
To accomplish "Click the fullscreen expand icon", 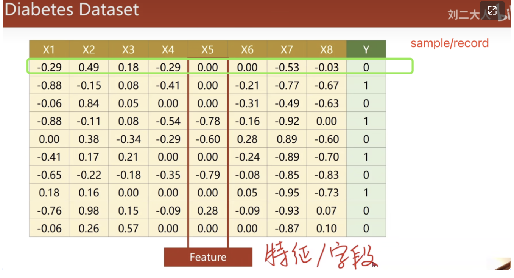I will pos(492,11).
